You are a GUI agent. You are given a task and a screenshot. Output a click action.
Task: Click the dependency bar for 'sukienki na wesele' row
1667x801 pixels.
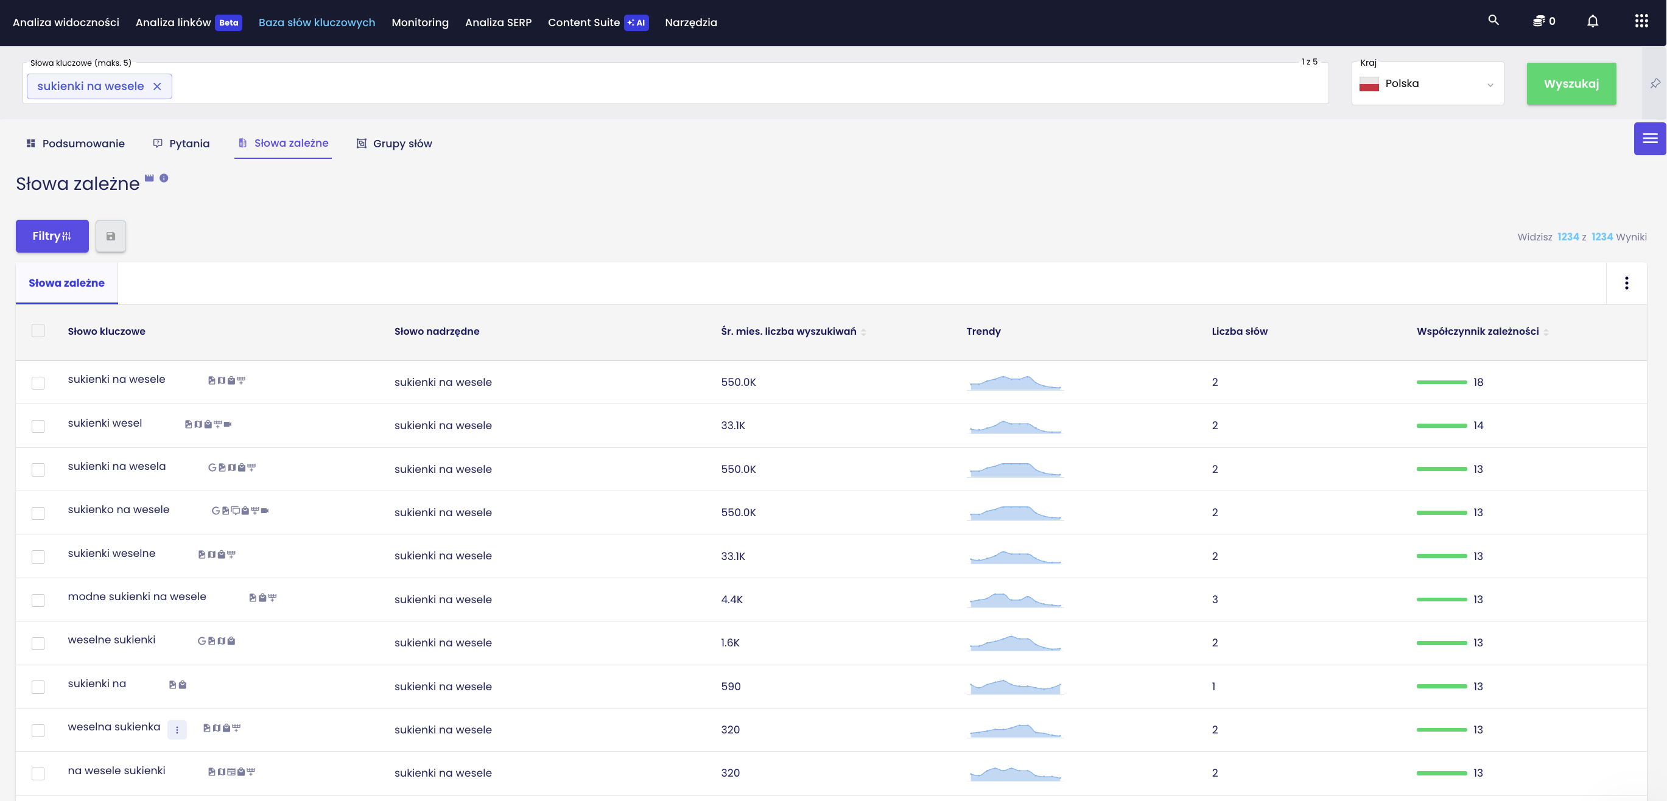pyautogui.click(x=1441, y=382)
